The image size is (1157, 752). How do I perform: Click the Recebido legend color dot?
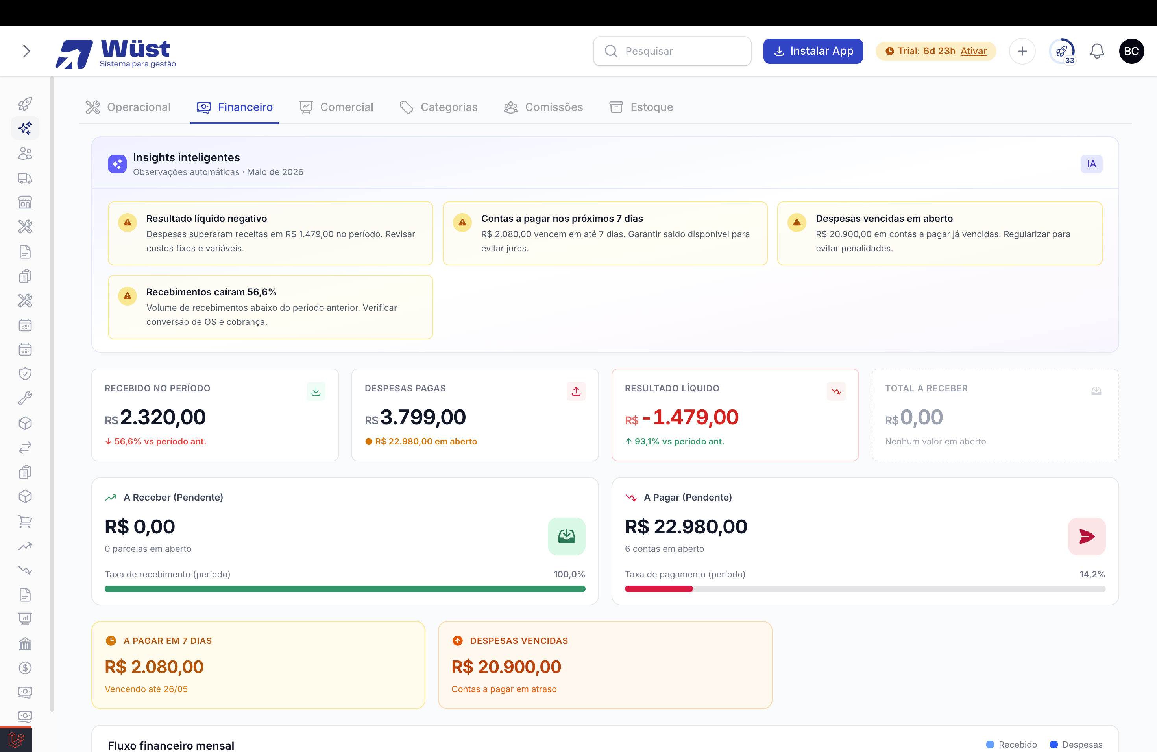tap(990, 745)
